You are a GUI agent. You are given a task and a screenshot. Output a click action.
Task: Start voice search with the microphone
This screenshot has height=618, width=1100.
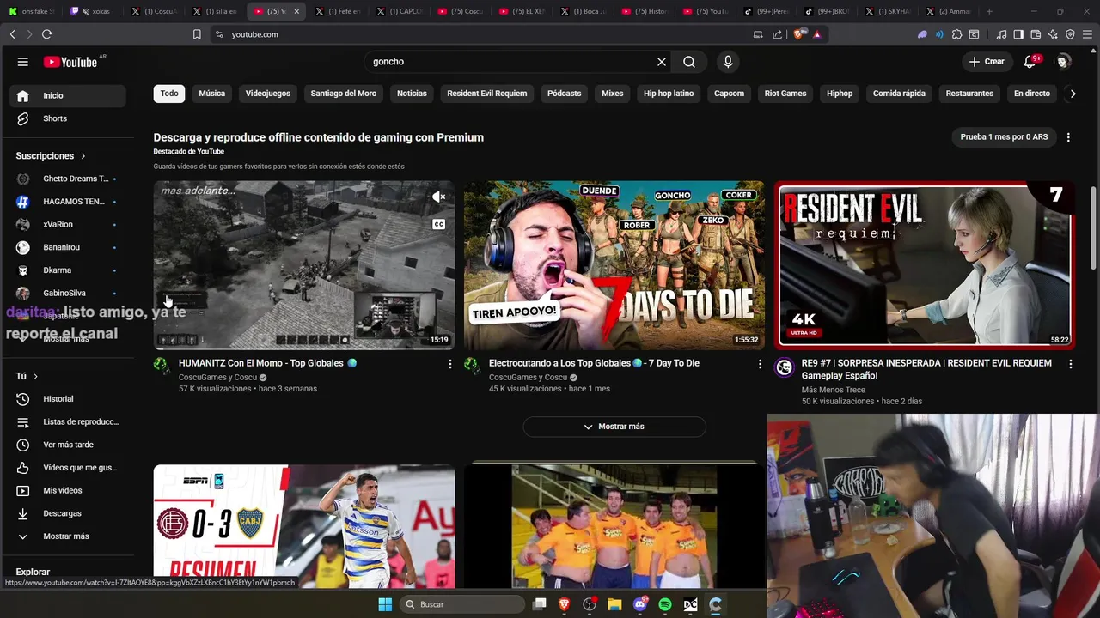click(x=728, y=62)
